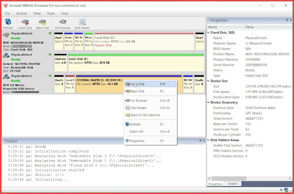The image size is (294, 194).
Task: Click the status bar shield icon
Action: click(286, 190)
